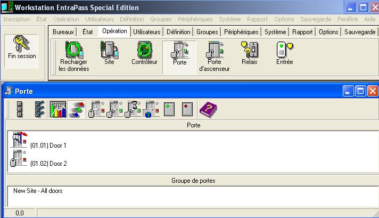
Task: Click the reader panel icon with red dot
Action: (x=187, y=109)
